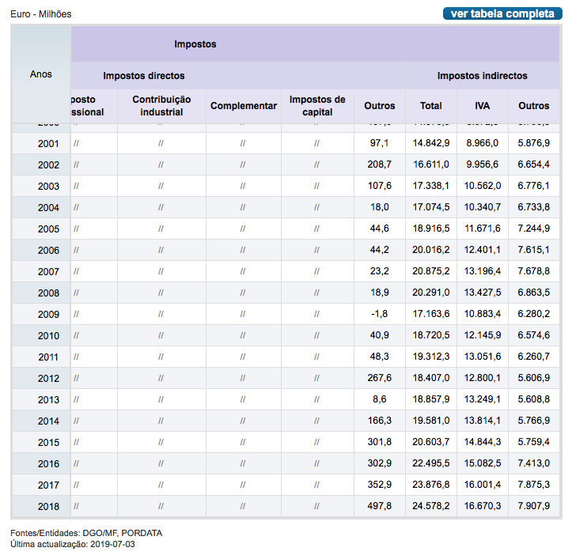Click the 'Contribuição industrial' column header
Screen dimensions: 572x559
tap(161, 106)
